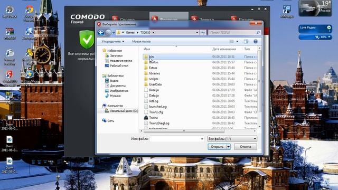Screen dimensions: 338x190
Task: Click the magnifier icon in search box
Action: click(258, 33)
